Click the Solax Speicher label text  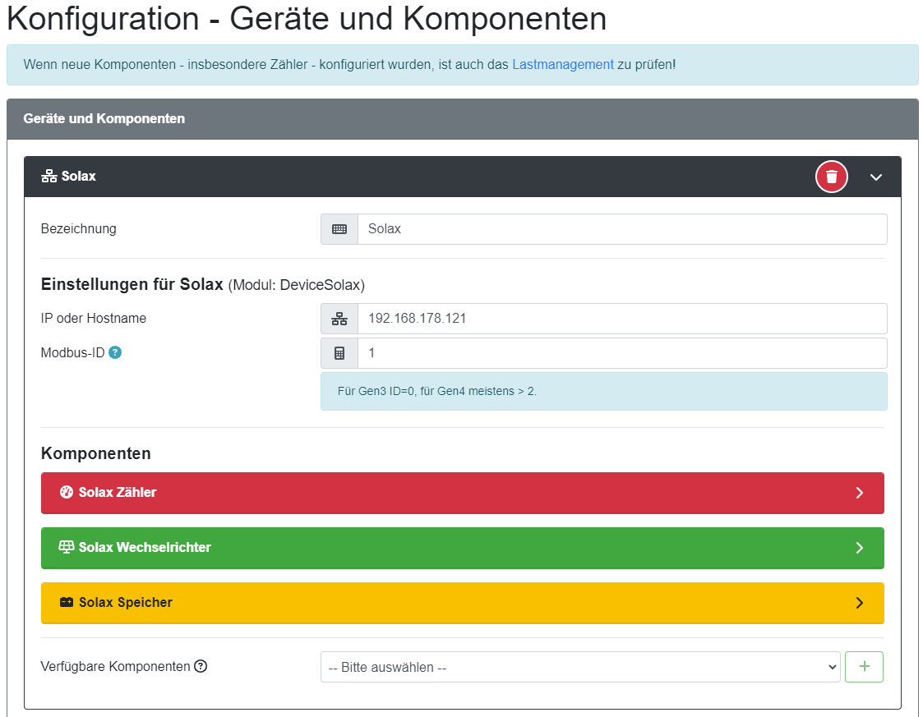[126, 603]
